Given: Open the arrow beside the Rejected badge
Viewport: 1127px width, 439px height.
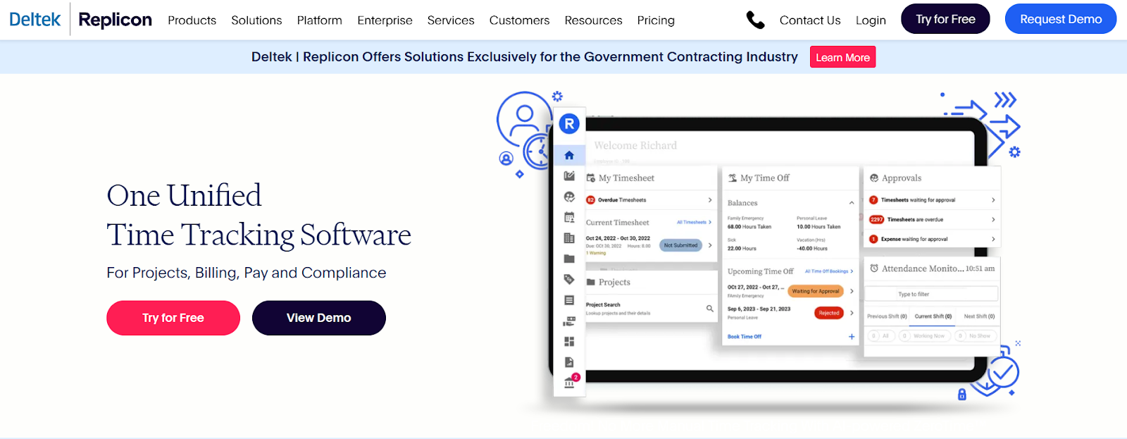Looking at the screenshot, I should pos(852,313).
